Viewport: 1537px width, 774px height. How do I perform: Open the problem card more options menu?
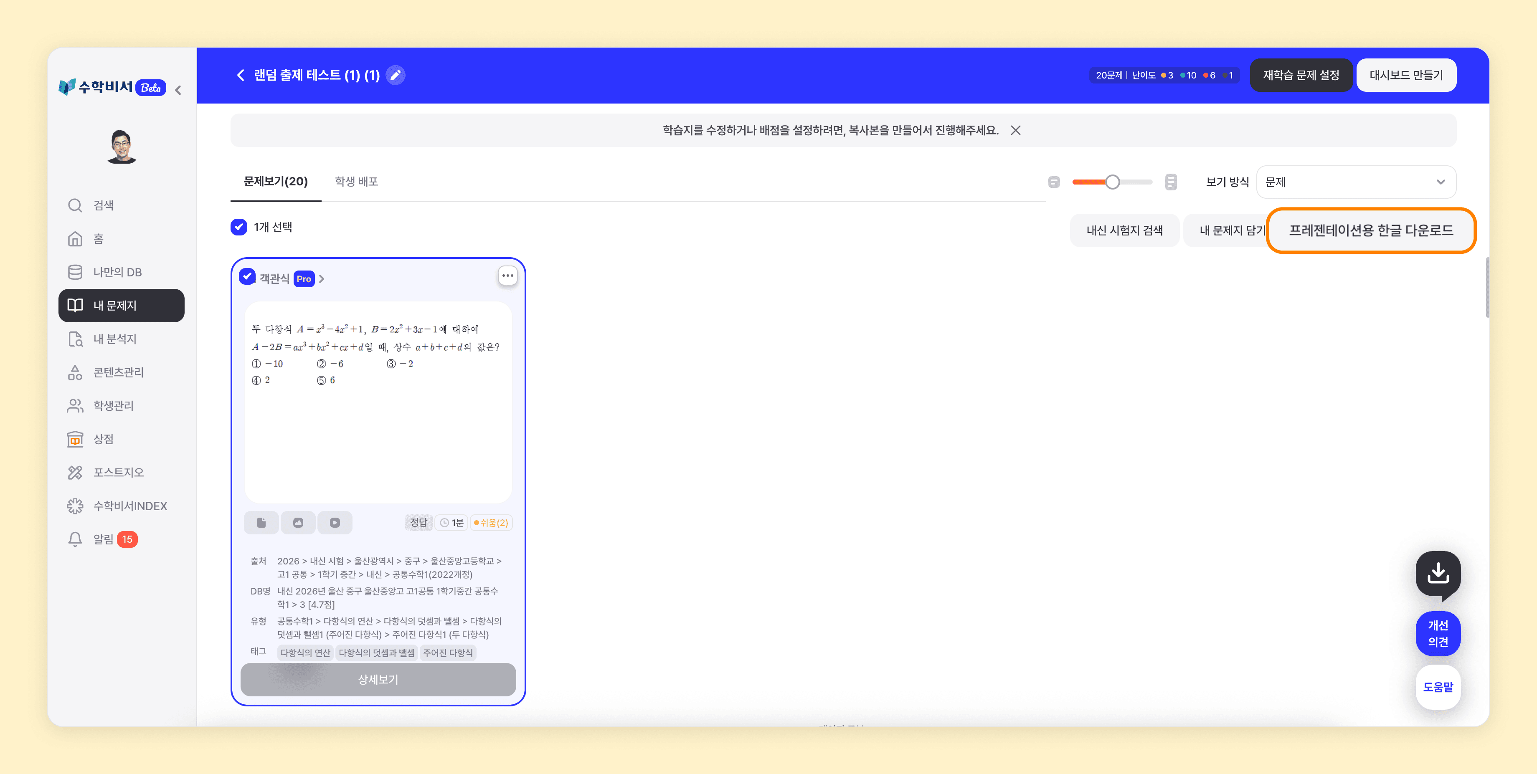pos(507,276)
